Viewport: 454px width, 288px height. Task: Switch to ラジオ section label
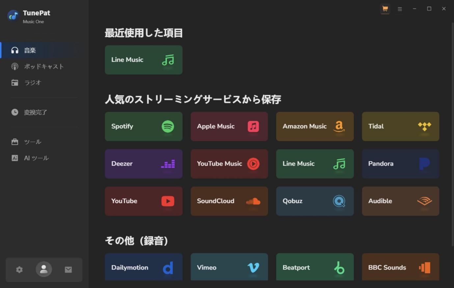pos(33,82)
